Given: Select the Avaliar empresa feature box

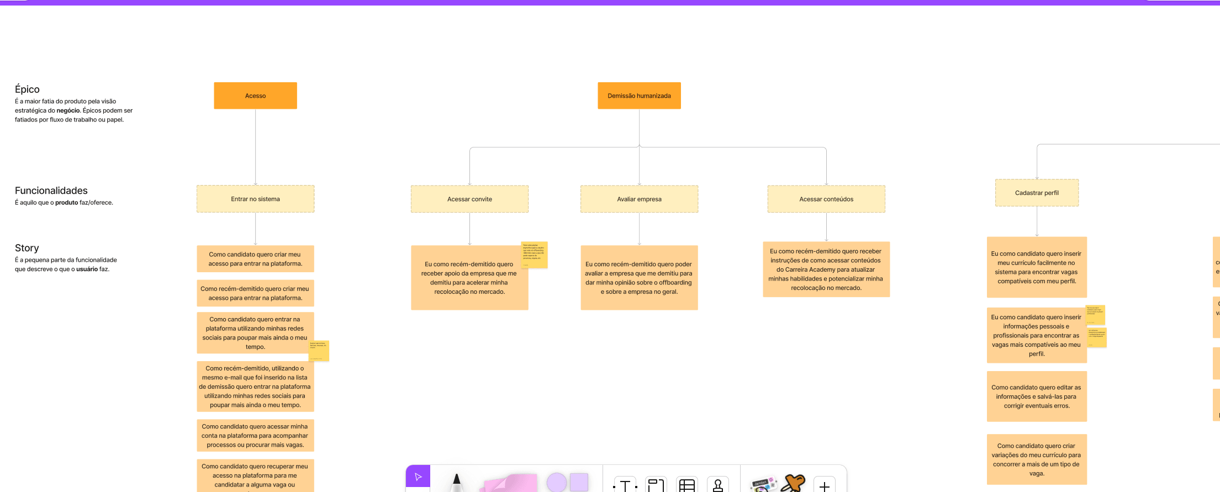Looking at the screenshot, I should [639, 199].
